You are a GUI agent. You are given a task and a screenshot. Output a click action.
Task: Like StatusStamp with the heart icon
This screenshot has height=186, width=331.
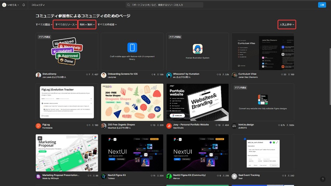pyautogui.click(x=87, y=75)
